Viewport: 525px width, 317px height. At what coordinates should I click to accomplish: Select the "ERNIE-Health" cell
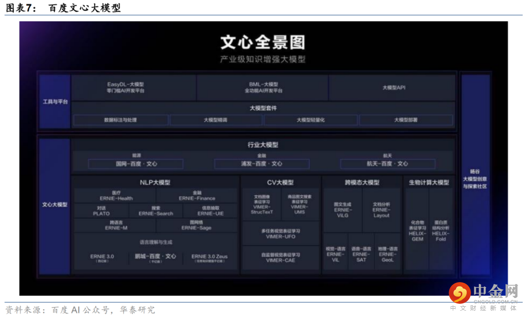coord(116,196)
